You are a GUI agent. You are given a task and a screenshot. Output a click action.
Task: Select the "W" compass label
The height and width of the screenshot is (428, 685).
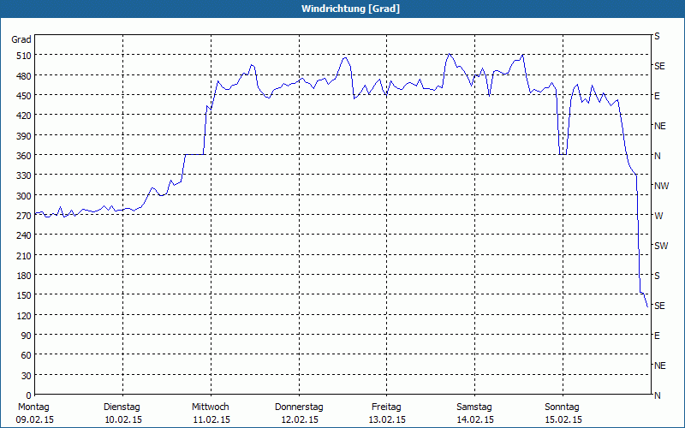point(658,216)
